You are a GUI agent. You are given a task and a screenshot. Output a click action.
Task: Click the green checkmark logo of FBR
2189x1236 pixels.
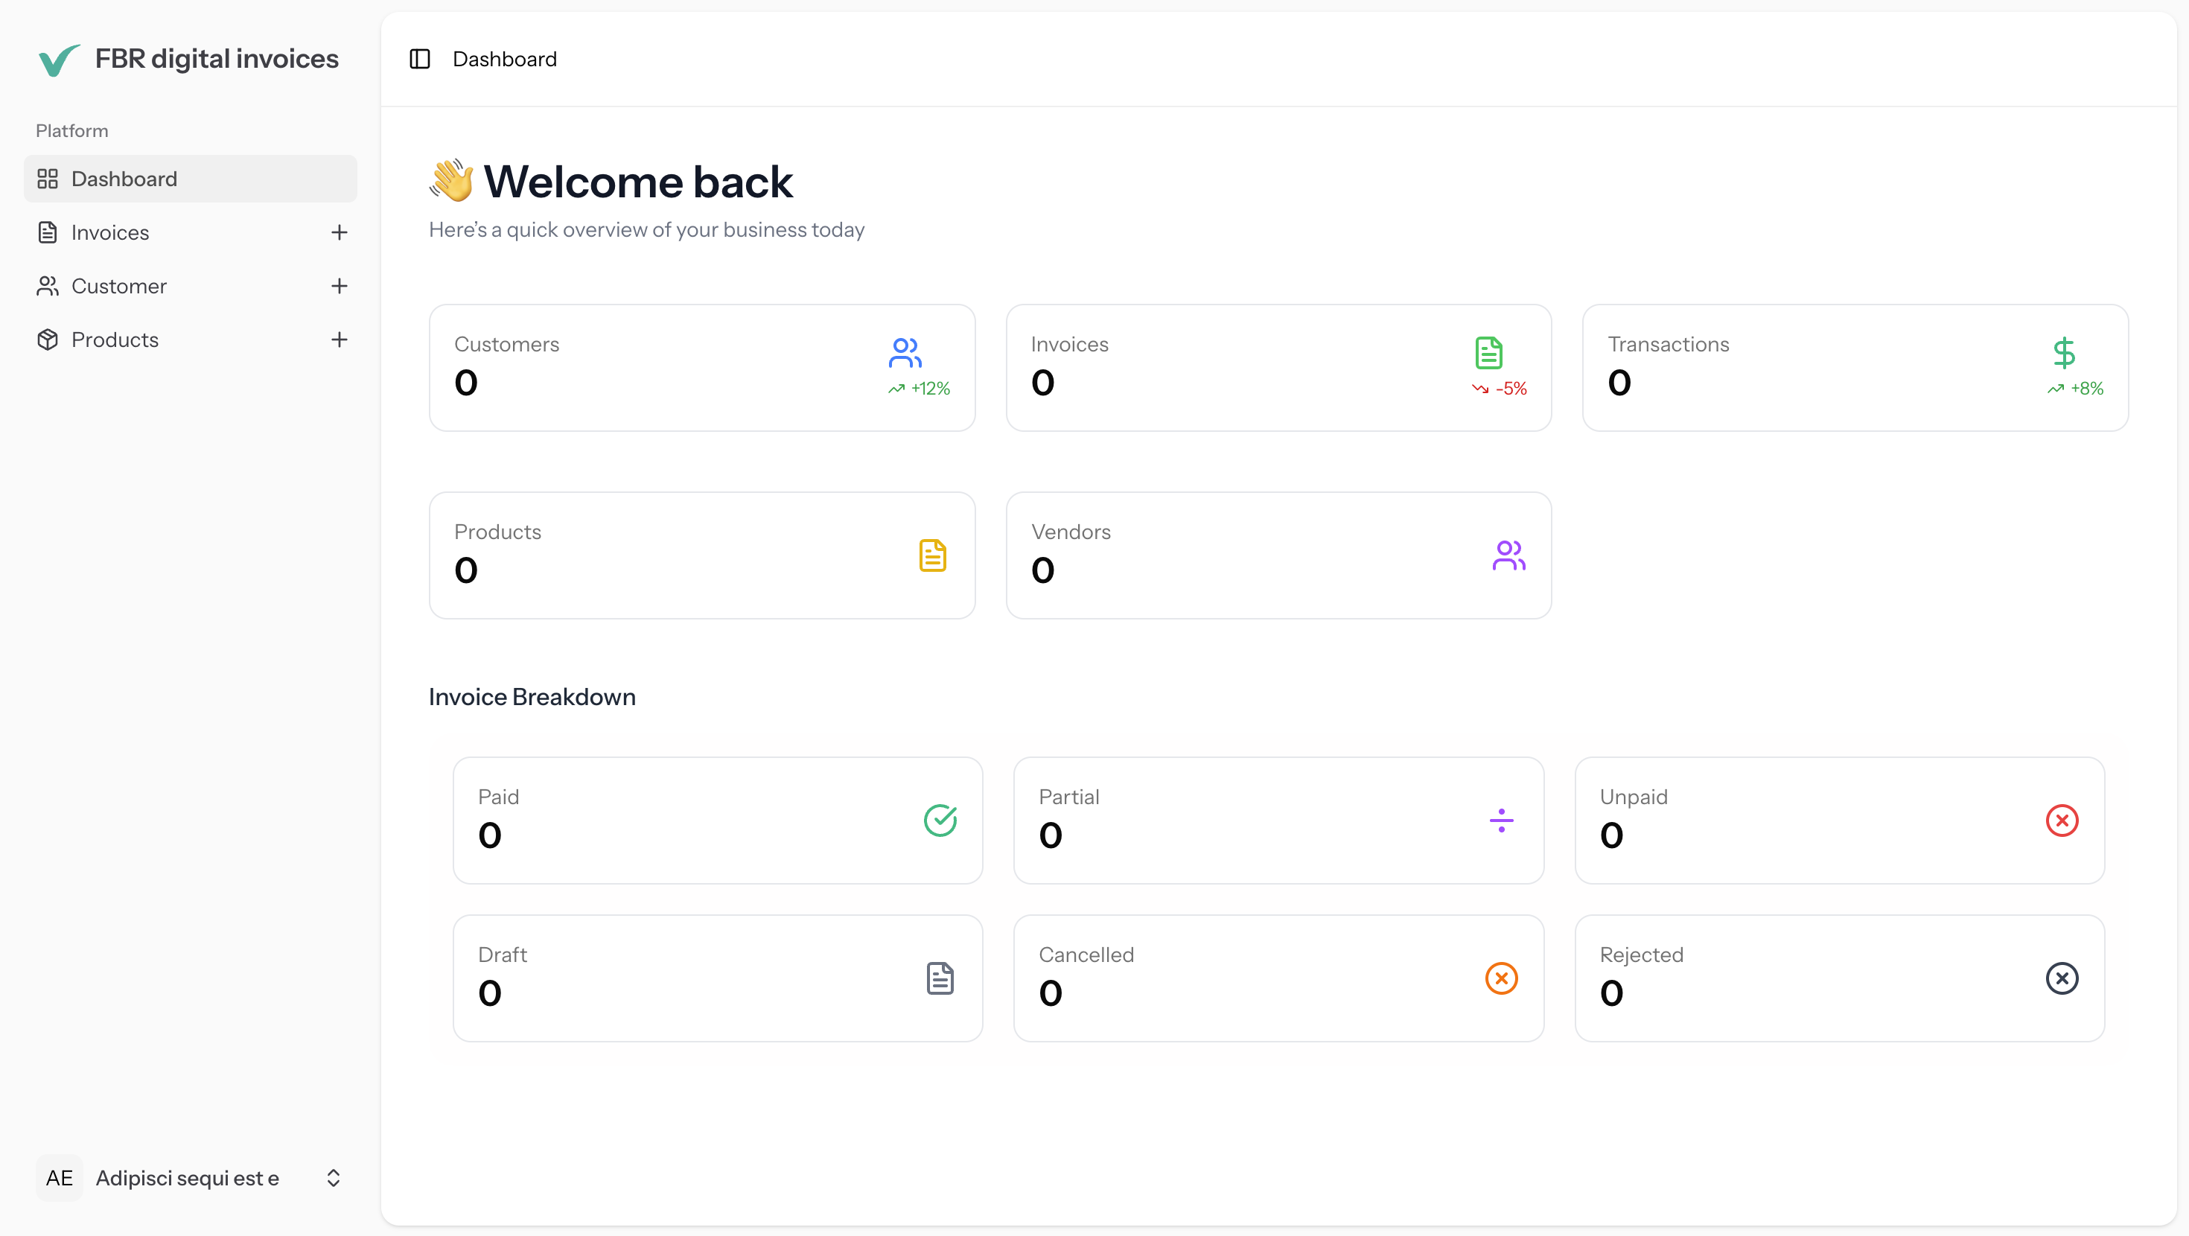click(57, 60)
